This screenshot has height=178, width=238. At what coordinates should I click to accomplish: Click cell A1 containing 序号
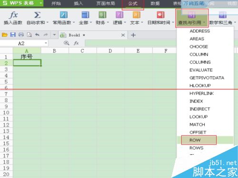click(x=27, y=56)
